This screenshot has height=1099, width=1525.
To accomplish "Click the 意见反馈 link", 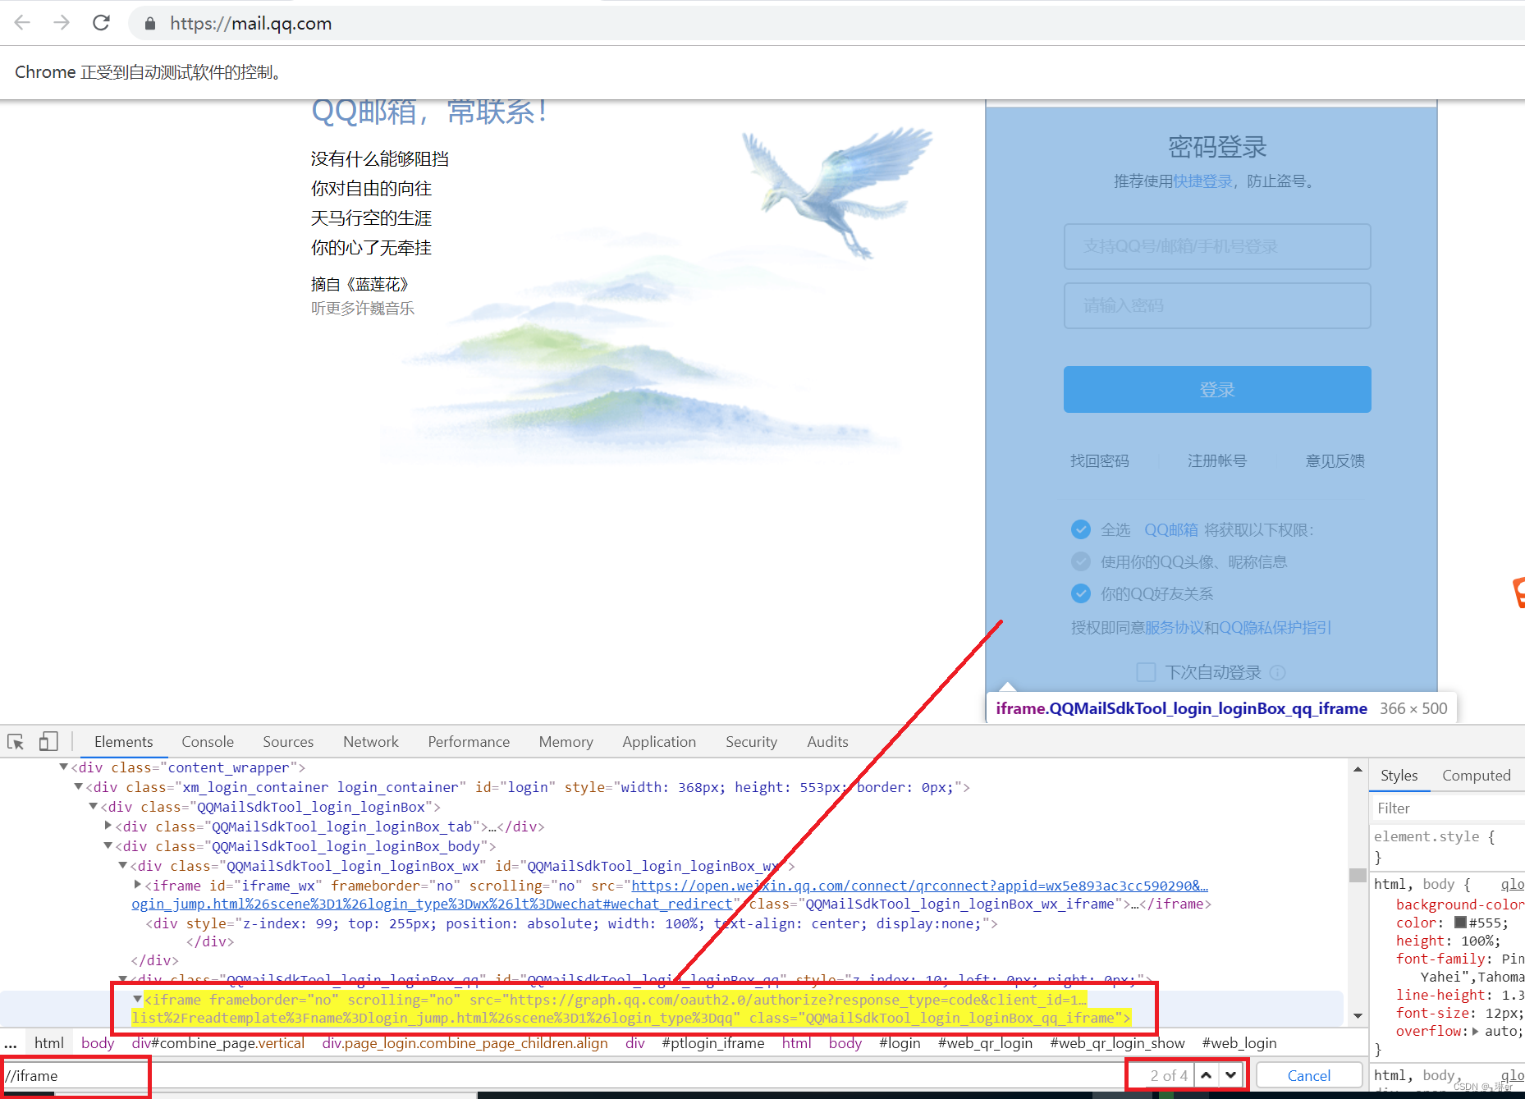I will click(1335, 461).
